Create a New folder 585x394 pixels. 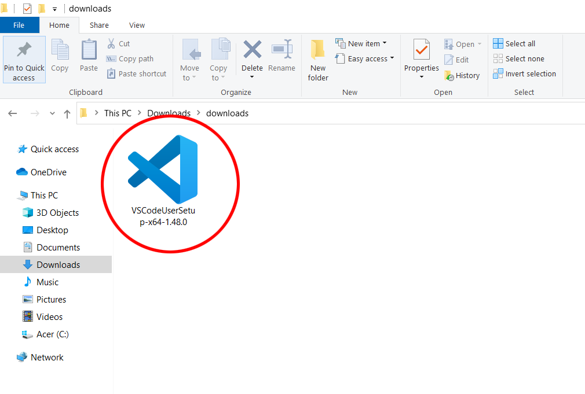tap(317, 58)
